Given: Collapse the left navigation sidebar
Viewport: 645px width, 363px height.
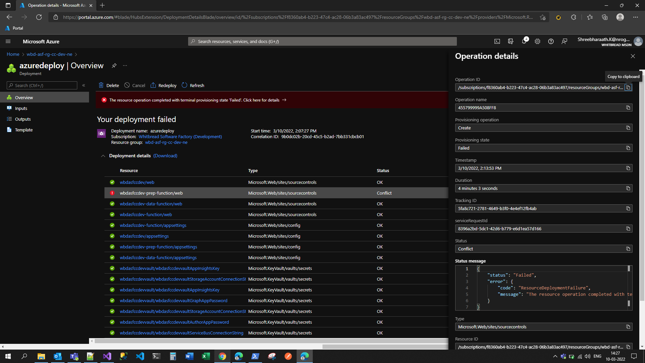Looking at the screenshot, I should [84, 85].
